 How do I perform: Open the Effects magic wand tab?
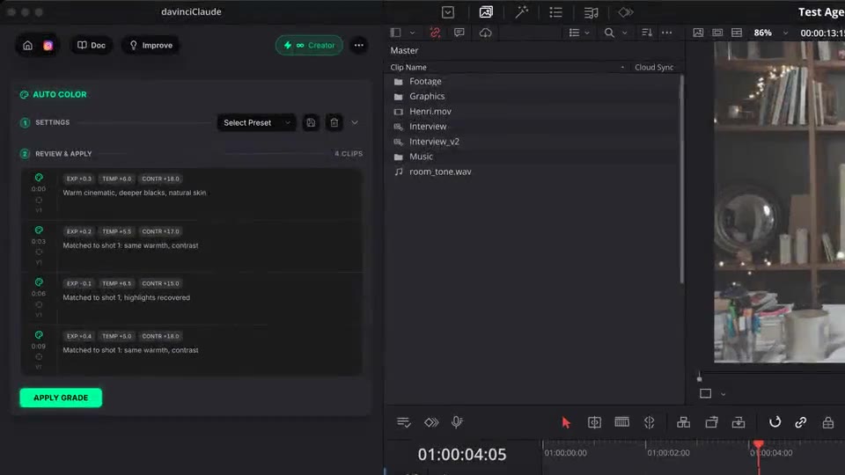pos(522,11)
